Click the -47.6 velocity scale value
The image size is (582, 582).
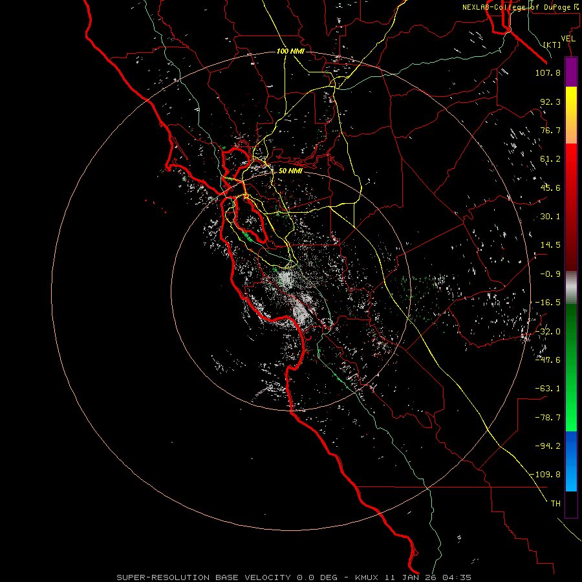(x=548, y=360)
